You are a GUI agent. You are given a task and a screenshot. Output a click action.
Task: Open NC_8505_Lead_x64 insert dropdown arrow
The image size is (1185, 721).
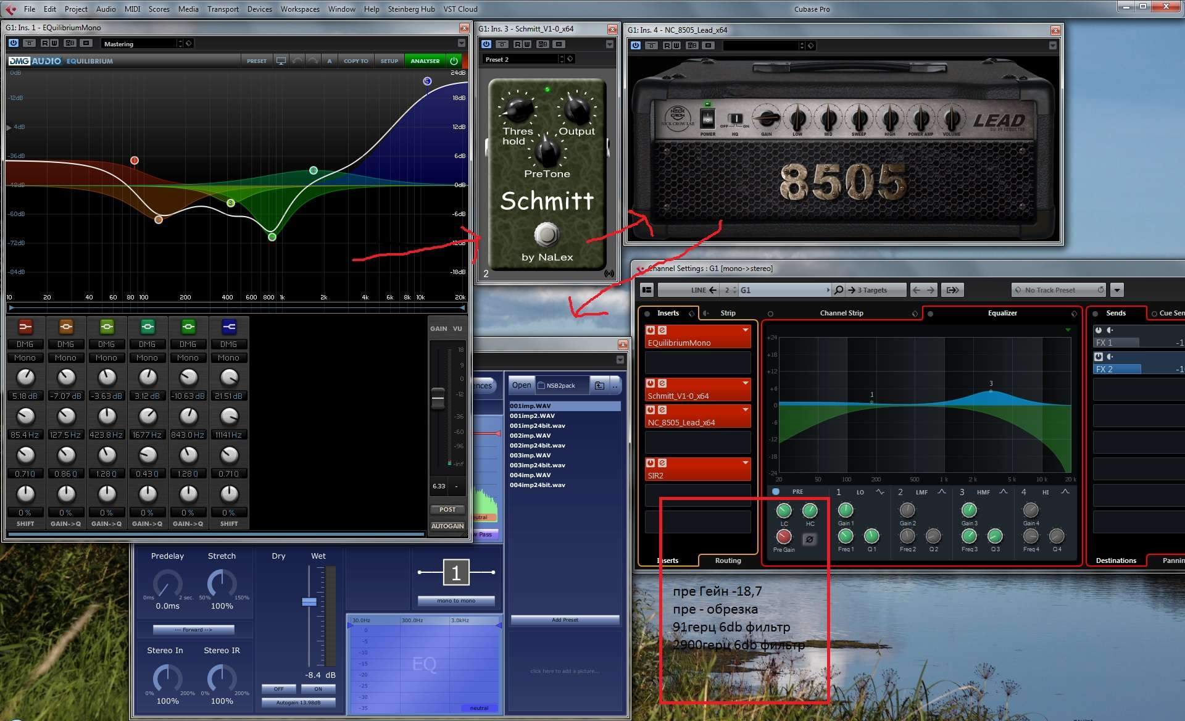745,410
